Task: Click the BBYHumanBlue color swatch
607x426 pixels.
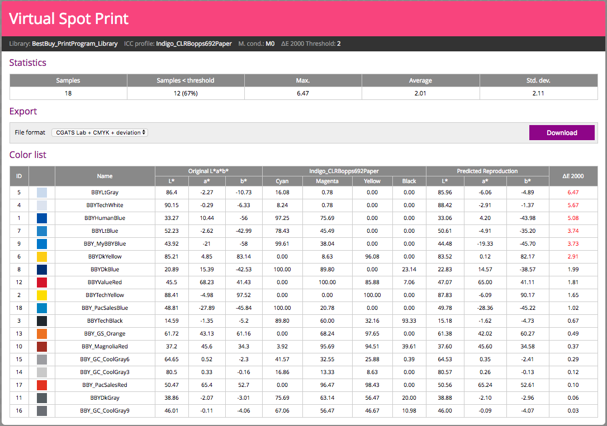Action: tap(42, 218)
